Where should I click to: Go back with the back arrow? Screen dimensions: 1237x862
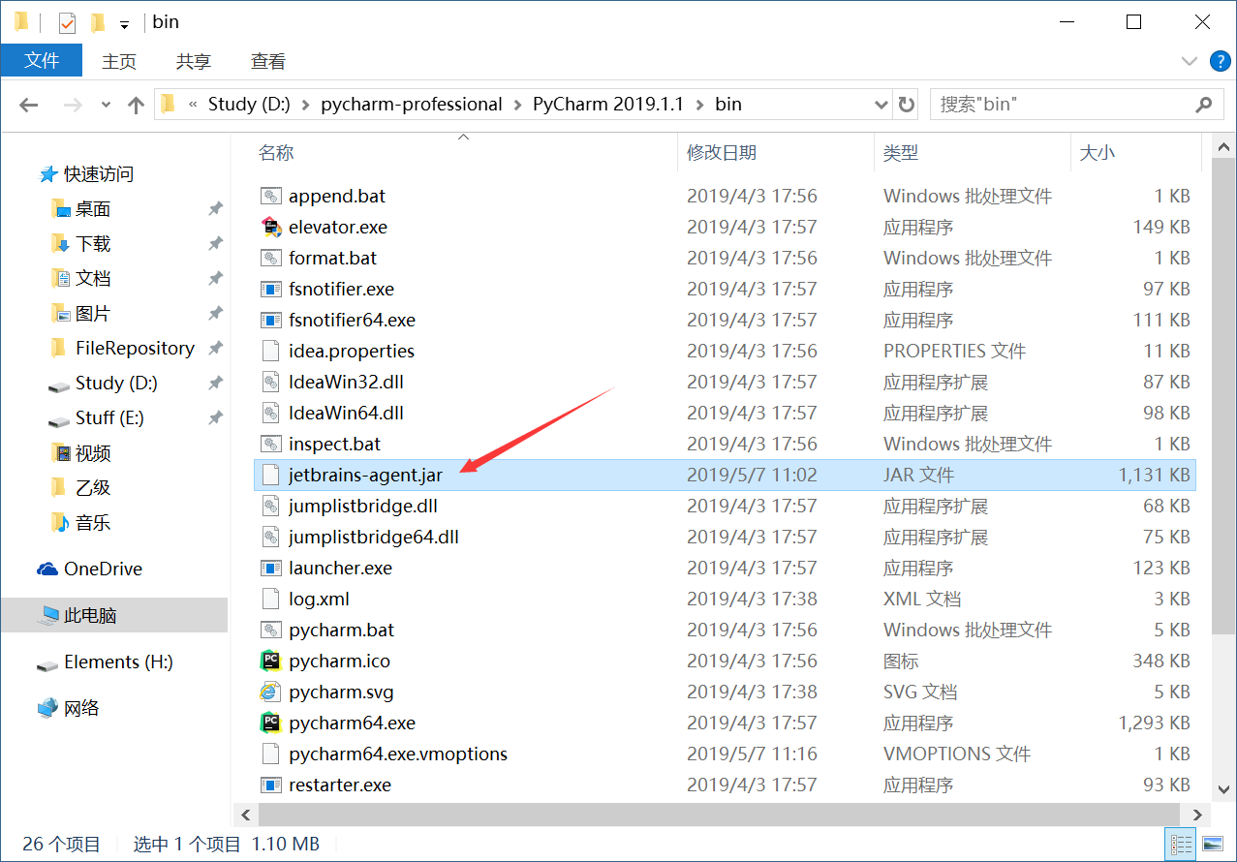28,105
